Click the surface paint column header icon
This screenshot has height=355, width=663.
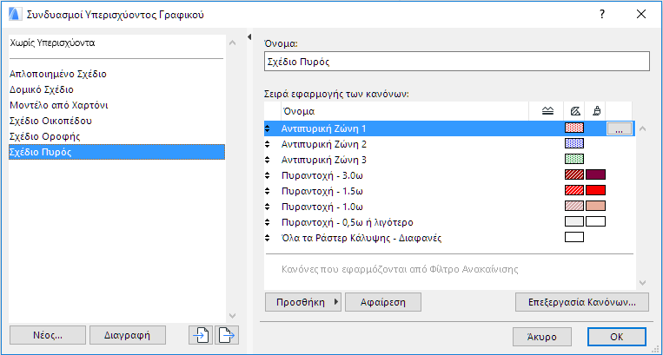point(596,111)
